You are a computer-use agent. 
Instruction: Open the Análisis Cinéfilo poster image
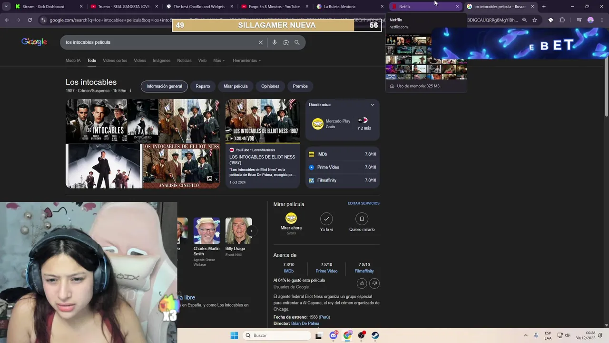[x=181, y=166]
